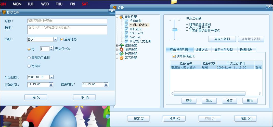Click the 开机查杀 document icon
273x127 pixels.
[x=127, y=29]
